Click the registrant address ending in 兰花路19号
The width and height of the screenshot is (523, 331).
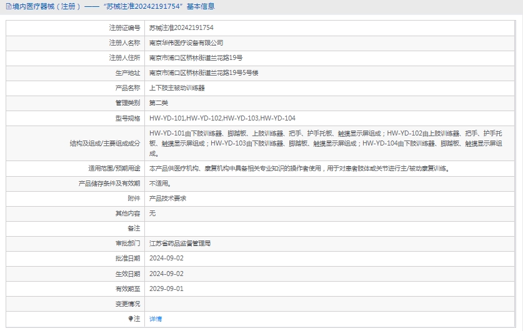pyautogui.click(x=196, y=58)
